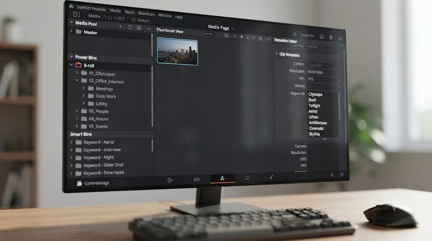The height and width of the screenshot is (241, 432).
Task: Click the box icon in thumbnail toolbar
Action: pos(261,38)
